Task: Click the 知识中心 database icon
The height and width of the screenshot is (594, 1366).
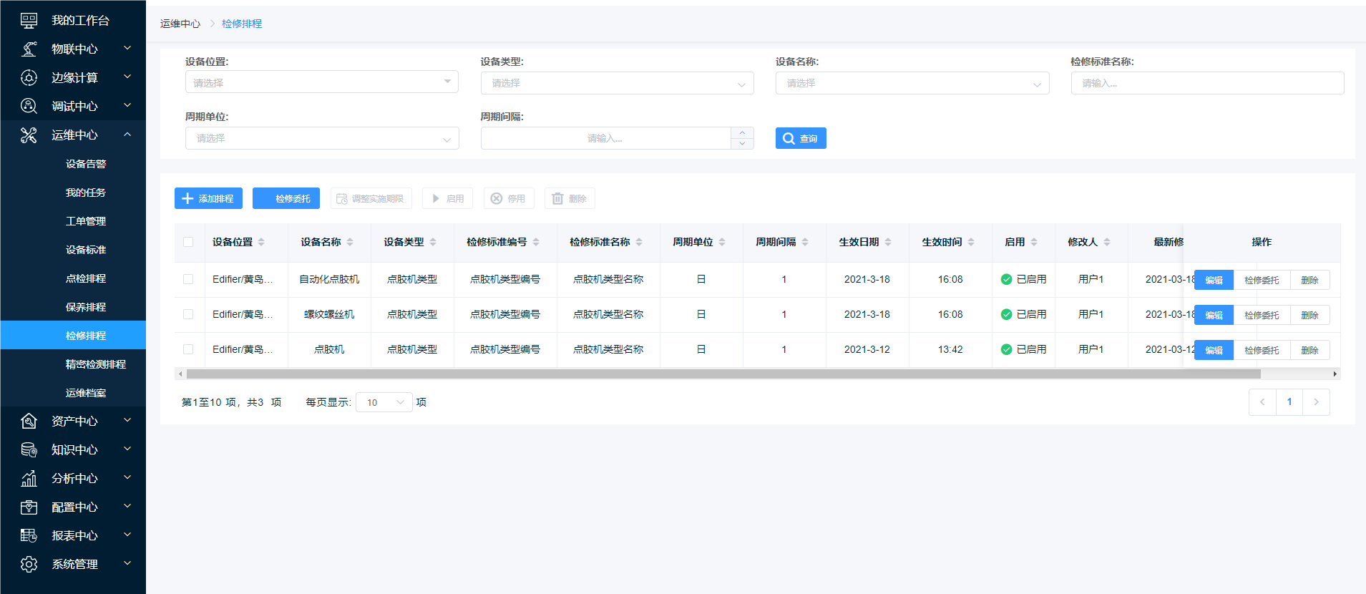Action: [x=29, y=450]
